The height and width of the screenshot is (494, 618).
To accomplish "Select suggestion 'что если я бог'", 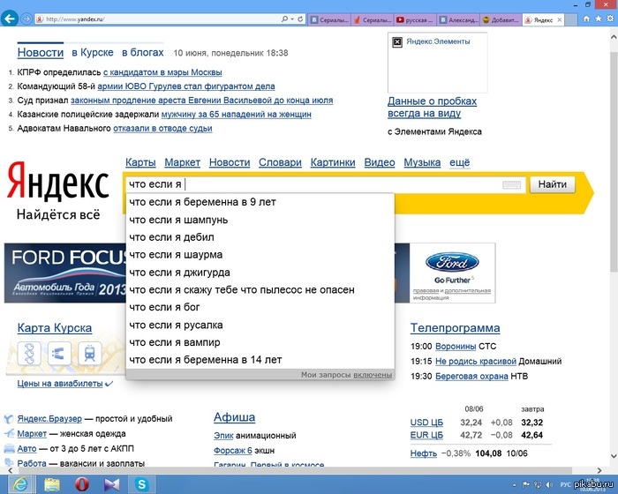I will pyautogui.click(x=260, y=307).
